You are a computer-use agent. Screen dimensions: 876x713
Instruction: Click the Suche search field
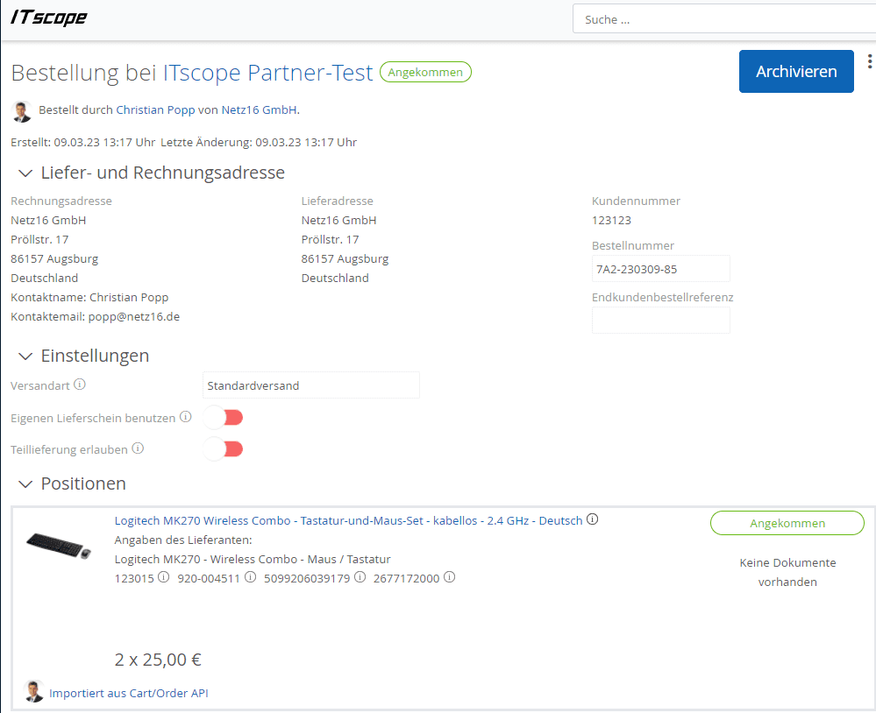click(723, 19)
